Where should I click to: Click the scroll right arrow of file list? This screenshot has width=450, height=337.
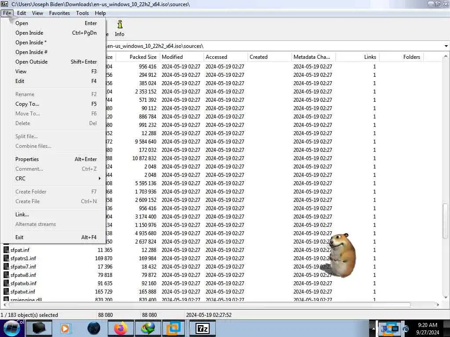coord(438,305)
